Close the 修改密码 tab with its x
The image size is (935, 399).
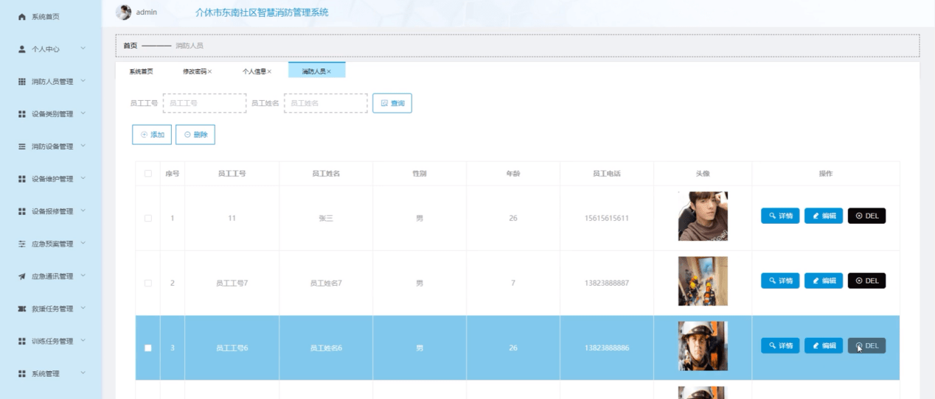(210, 71)
